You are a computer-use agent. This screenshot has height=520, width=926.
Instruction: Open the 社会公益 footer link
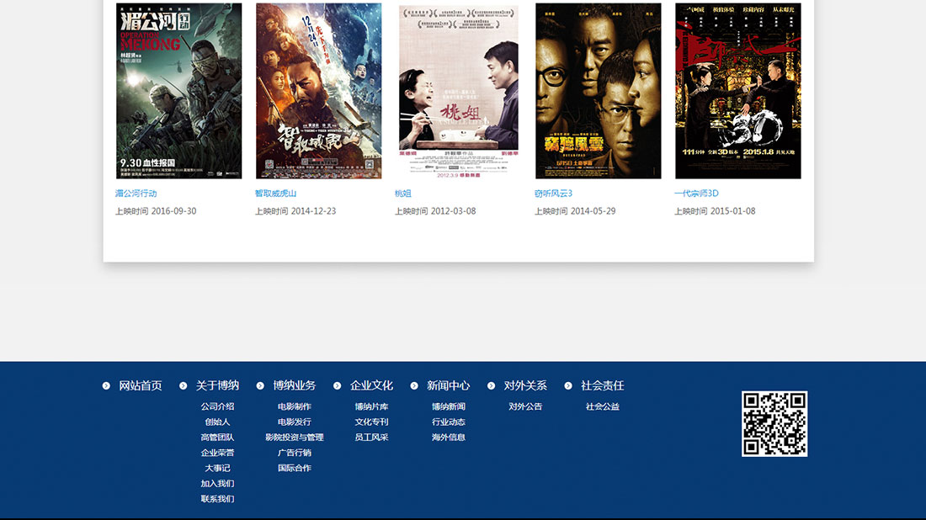[603, 407]
